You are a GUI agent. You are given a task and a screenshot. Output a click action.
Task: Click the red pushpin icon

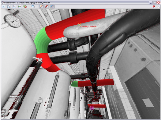coord(154,6)
